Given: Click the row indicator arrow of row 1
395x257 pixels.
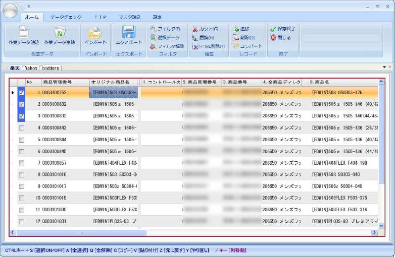Looking at the screenshot, I should (x=13, y=93).
